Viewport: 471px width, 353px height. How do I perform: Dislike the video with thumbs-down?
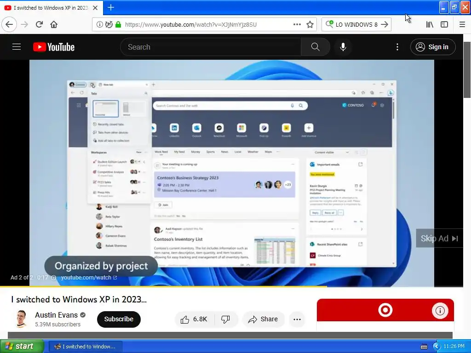click(225, 319)
